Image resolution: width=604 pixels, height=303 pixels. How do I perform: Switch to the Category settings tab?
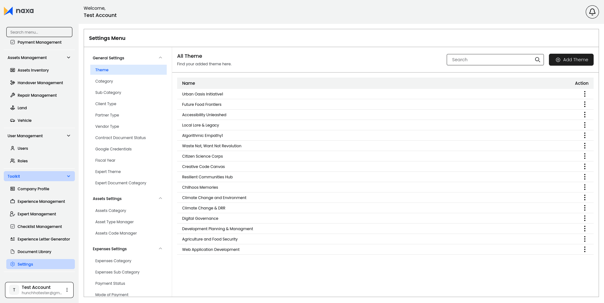104,81
